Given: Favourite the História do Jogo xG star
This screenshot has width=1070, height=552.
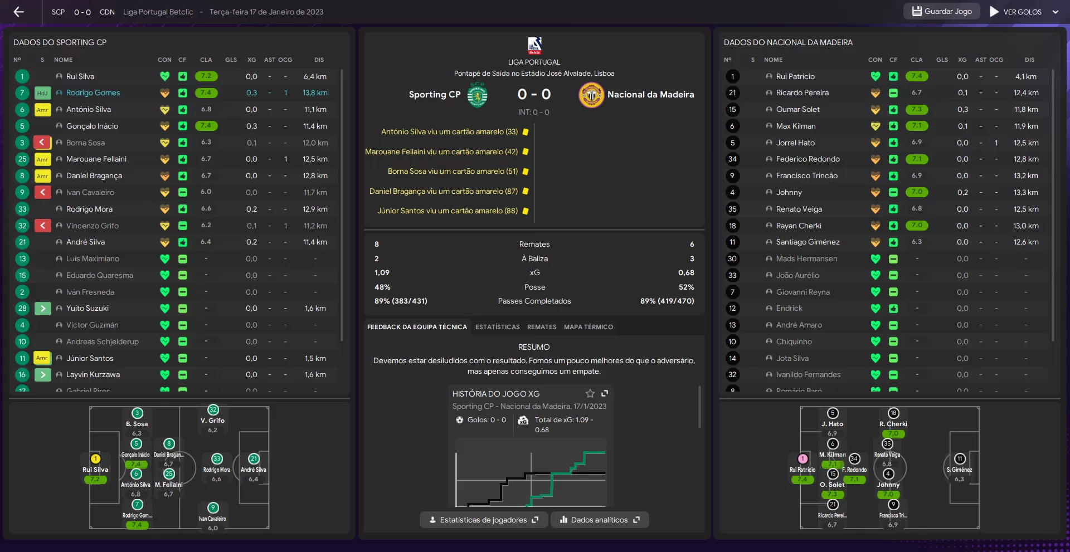Looking at the screenshot, I should [590, 393].
